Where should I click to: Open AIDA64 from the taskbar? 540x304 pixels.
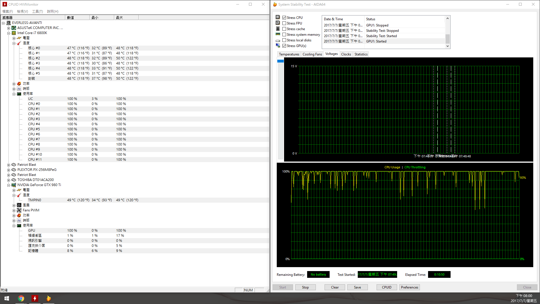[x=48, y=298]
